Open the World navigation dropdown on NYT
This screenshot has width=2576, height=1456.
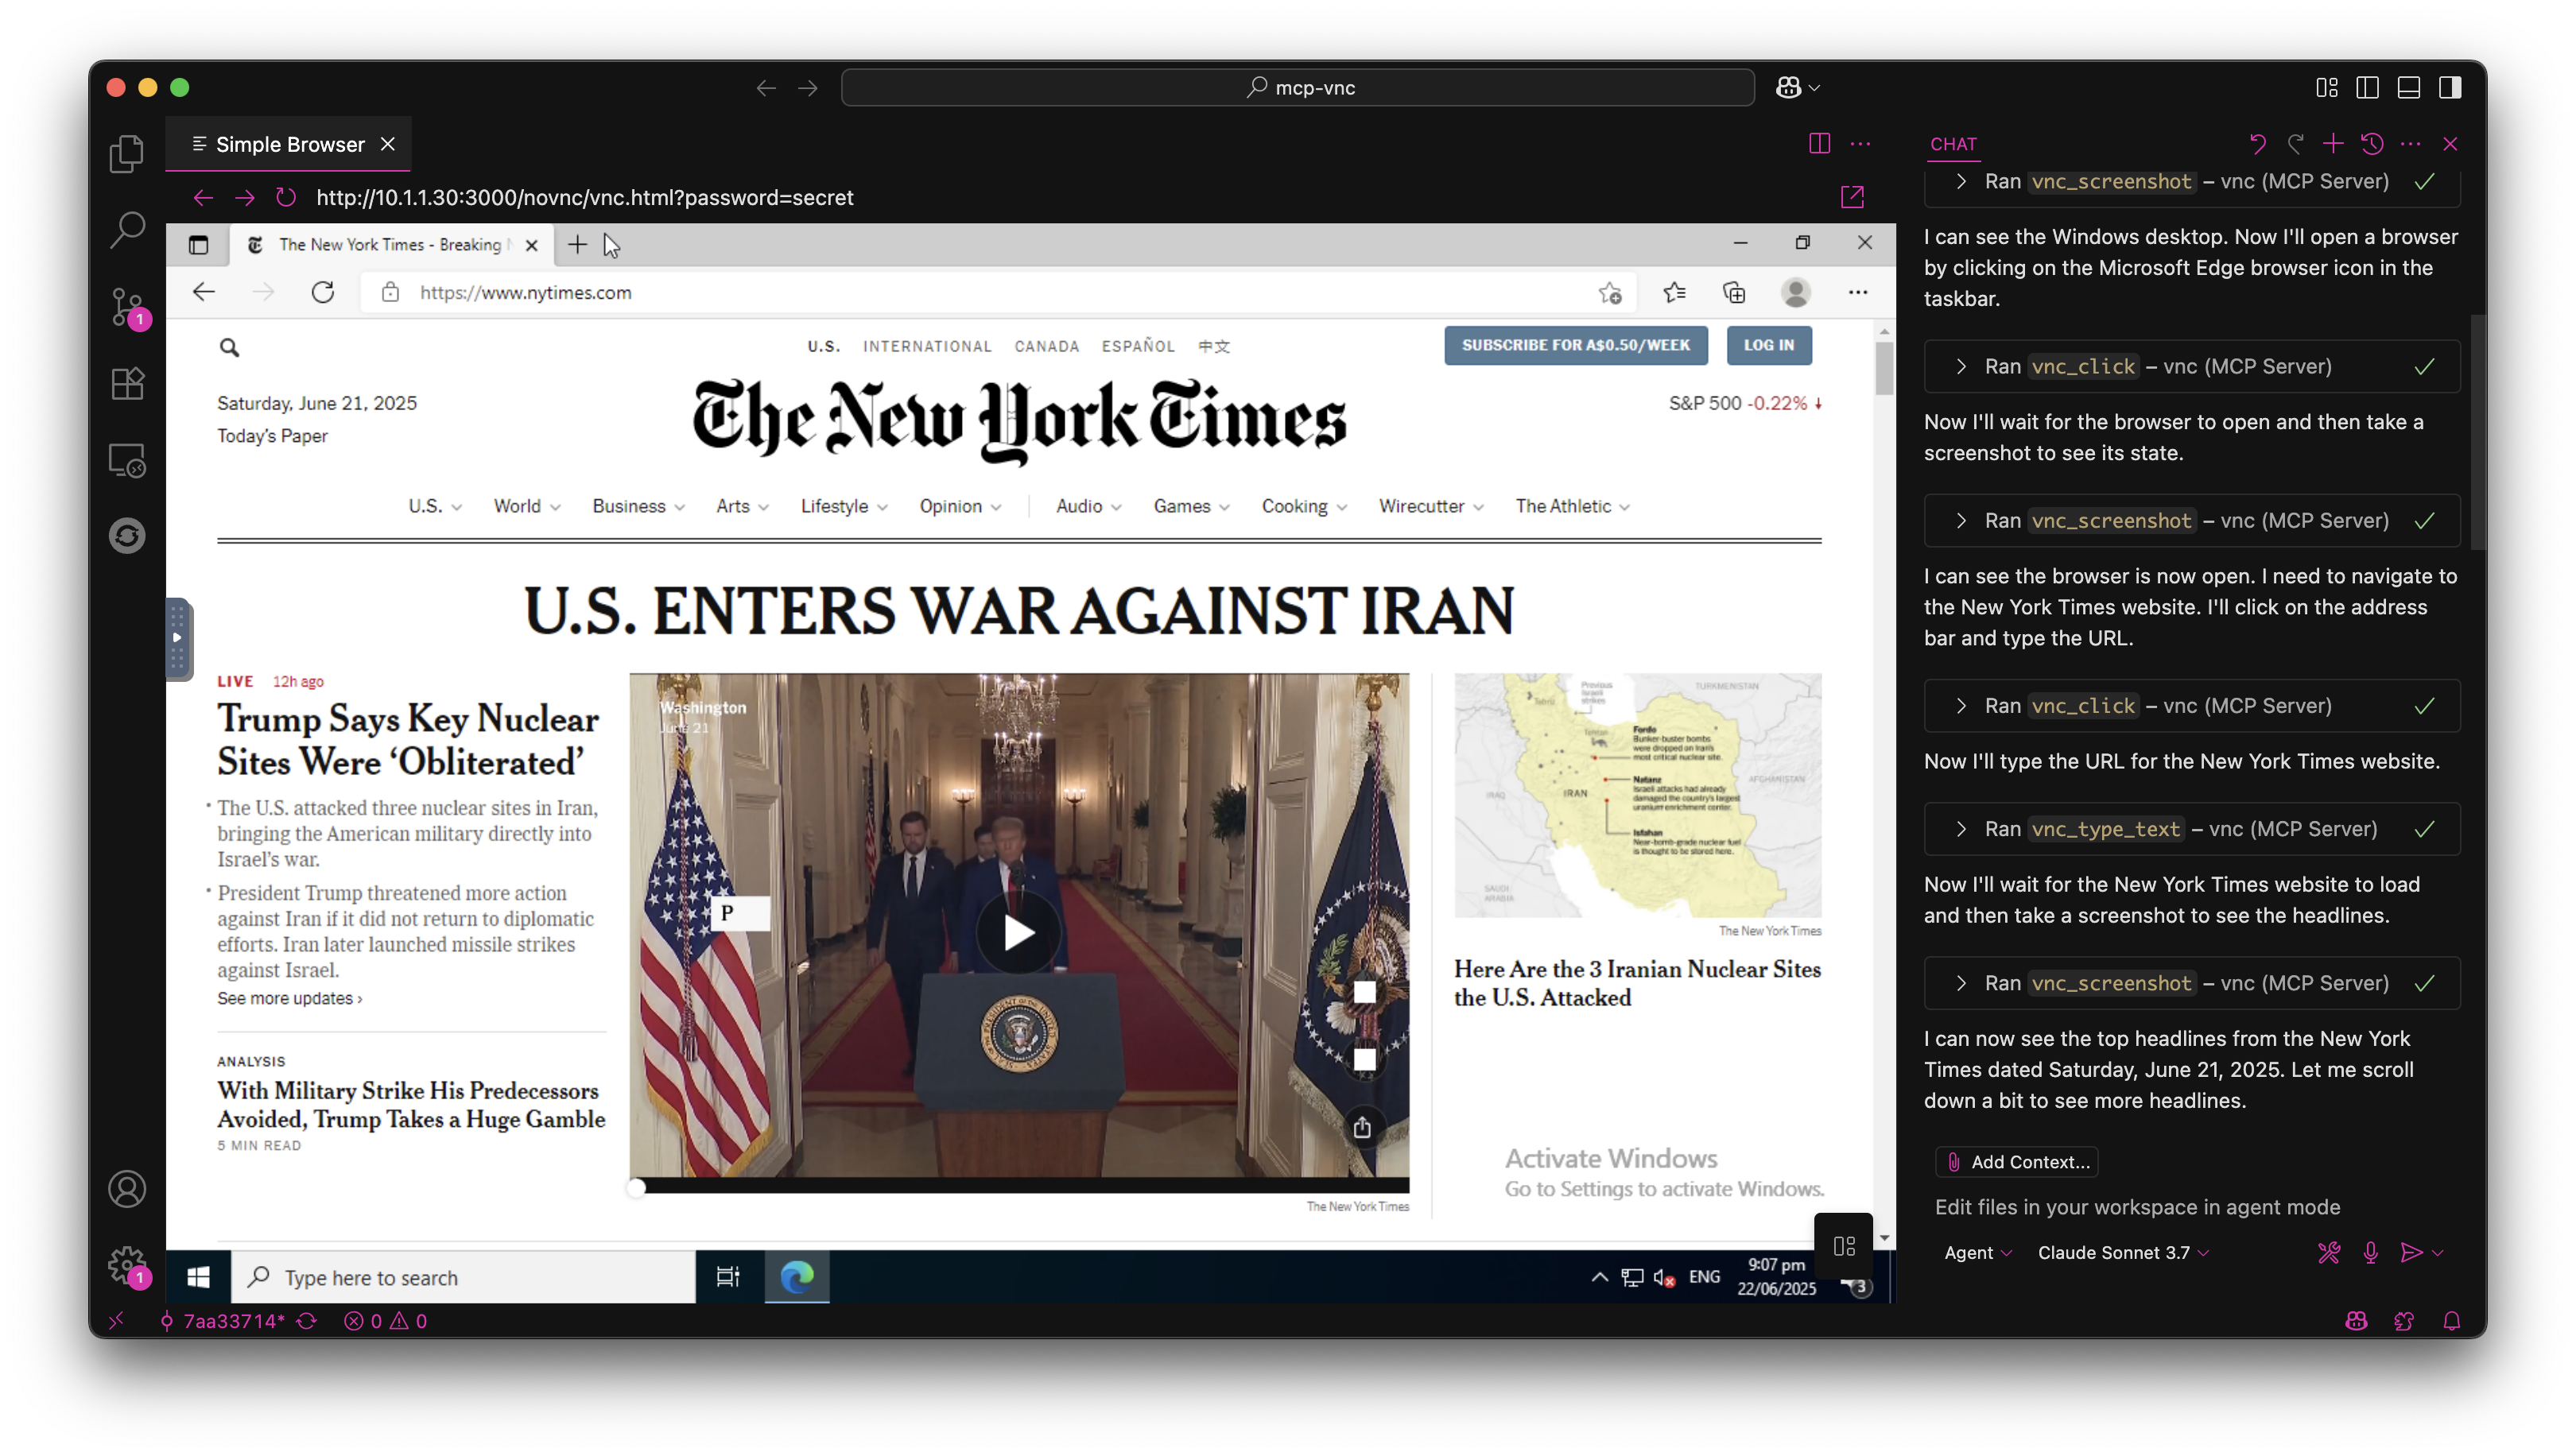click(526, 506)
